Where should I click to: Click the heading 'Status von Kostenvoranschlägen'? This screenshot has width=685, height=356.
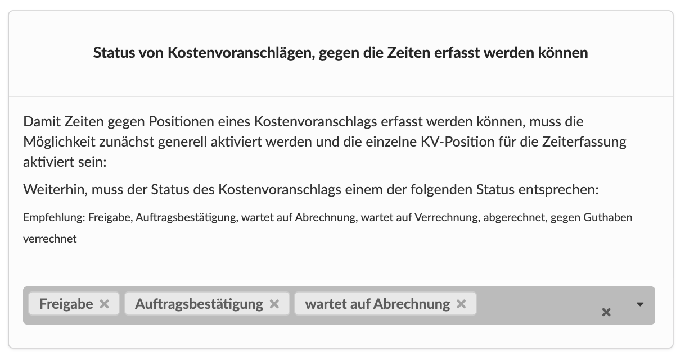coord(340,53)
